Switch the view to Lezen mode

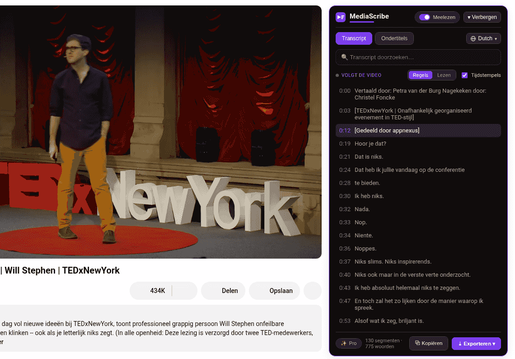click(x=444, y=76)
